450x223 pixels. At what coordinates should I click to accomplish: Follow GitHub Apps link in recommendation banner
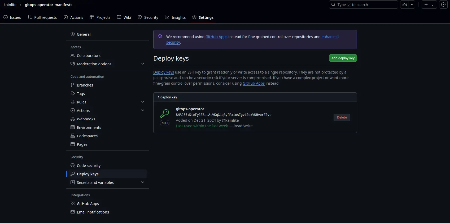point(216,37)
